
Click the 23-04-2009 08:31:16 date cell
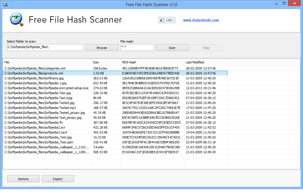[201, 142]
